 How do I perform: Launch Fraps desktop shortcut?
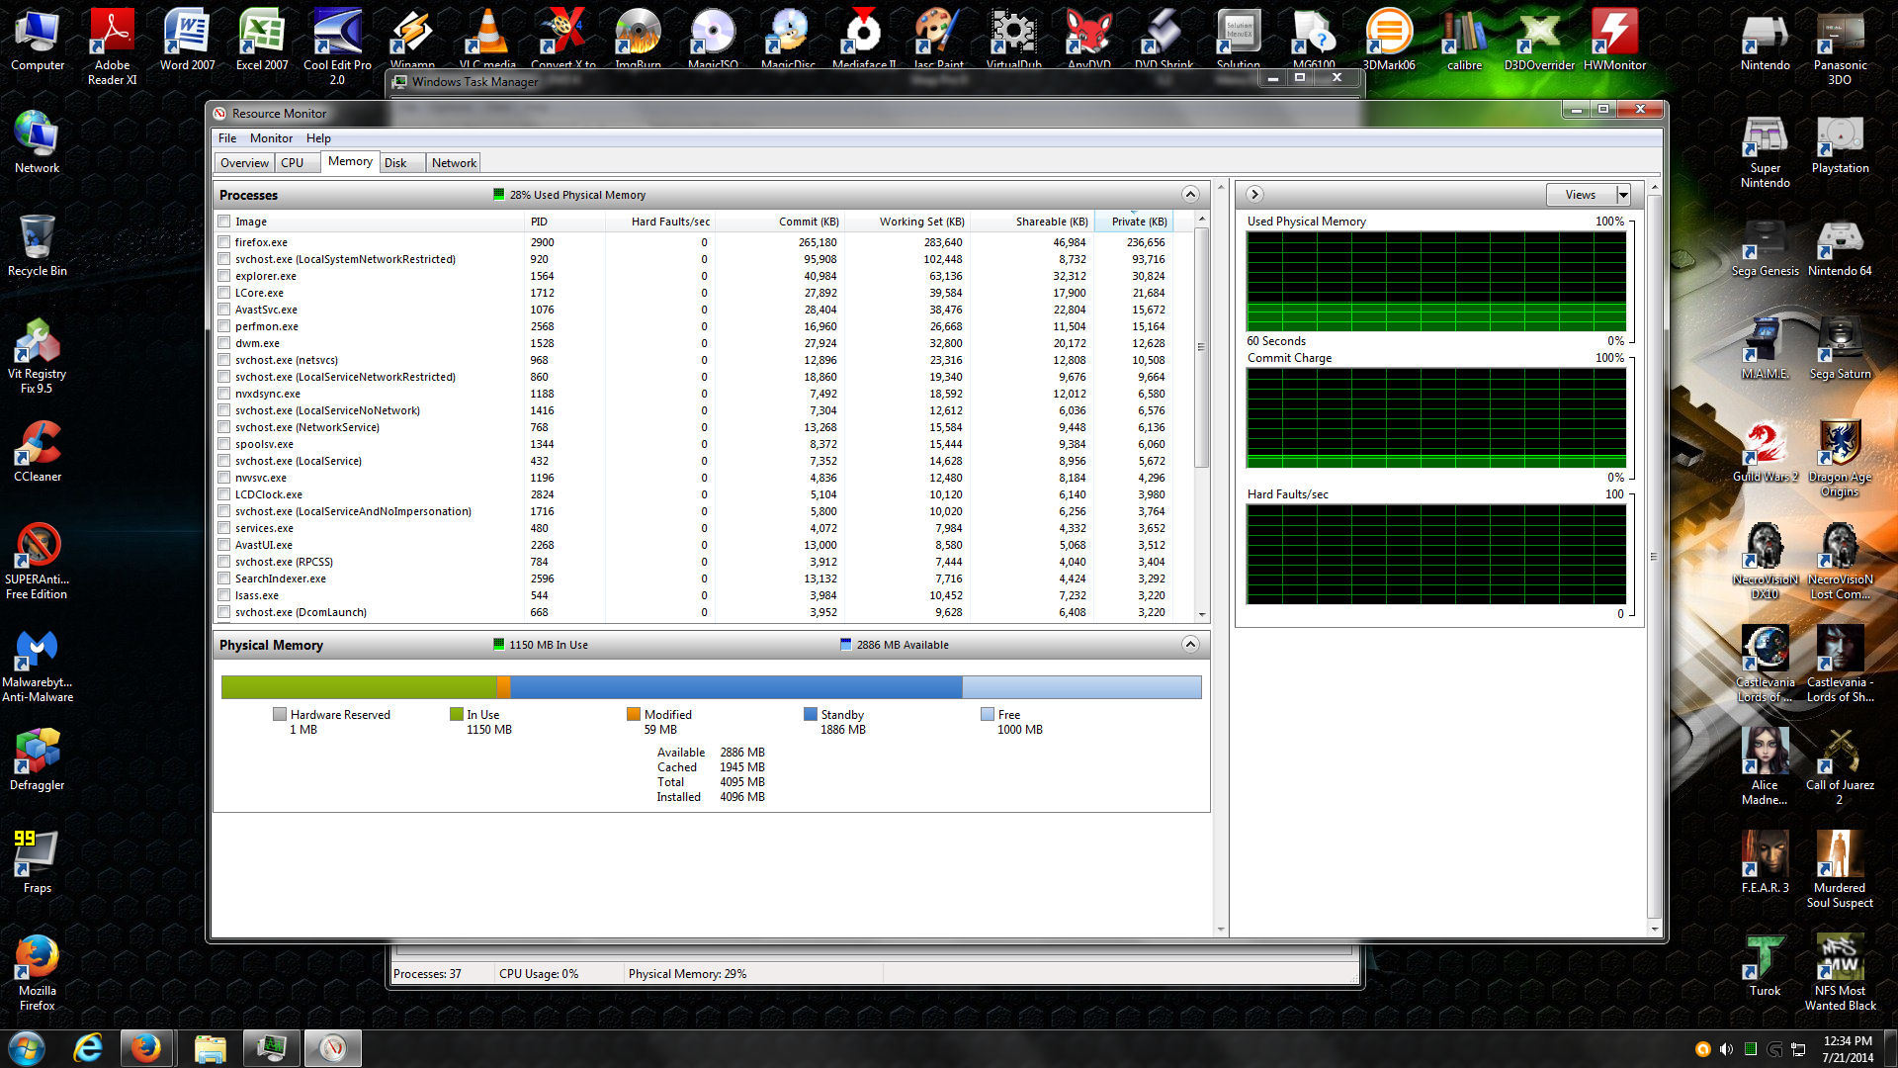coord(37,862)
